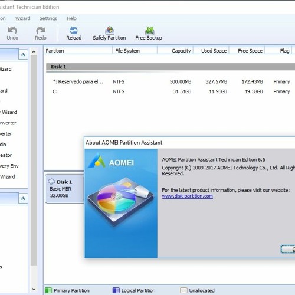Select the Disk 1 drive icon in disk map
This screenshot has height=295, width=295.
pyautogui.click(x=51, y=181)
